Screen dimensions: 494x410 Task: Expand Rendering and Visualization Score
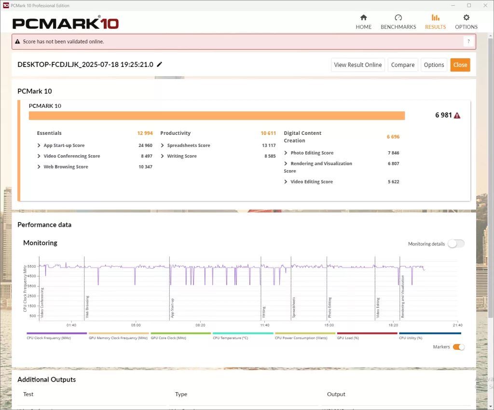pos(286,164)
